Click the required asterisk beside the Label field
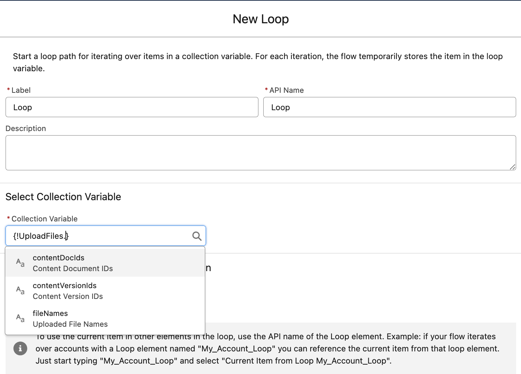Image resolution: width=521 pixels, height=374 pixels. [x=8, y=90]
